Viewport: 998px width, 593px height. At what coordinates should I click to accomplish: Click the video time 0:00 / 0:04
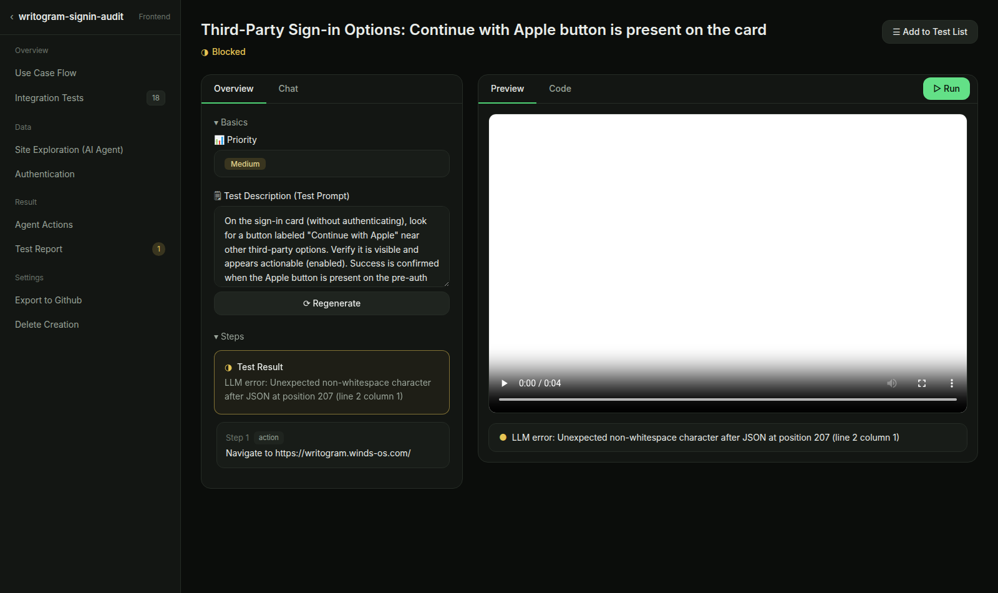tap(540, 383)
